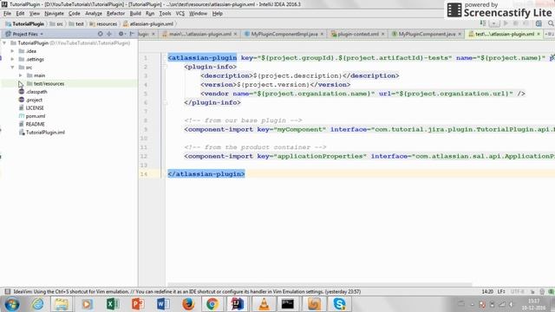
Task: Open the File menu
Action: click(7, 14)
